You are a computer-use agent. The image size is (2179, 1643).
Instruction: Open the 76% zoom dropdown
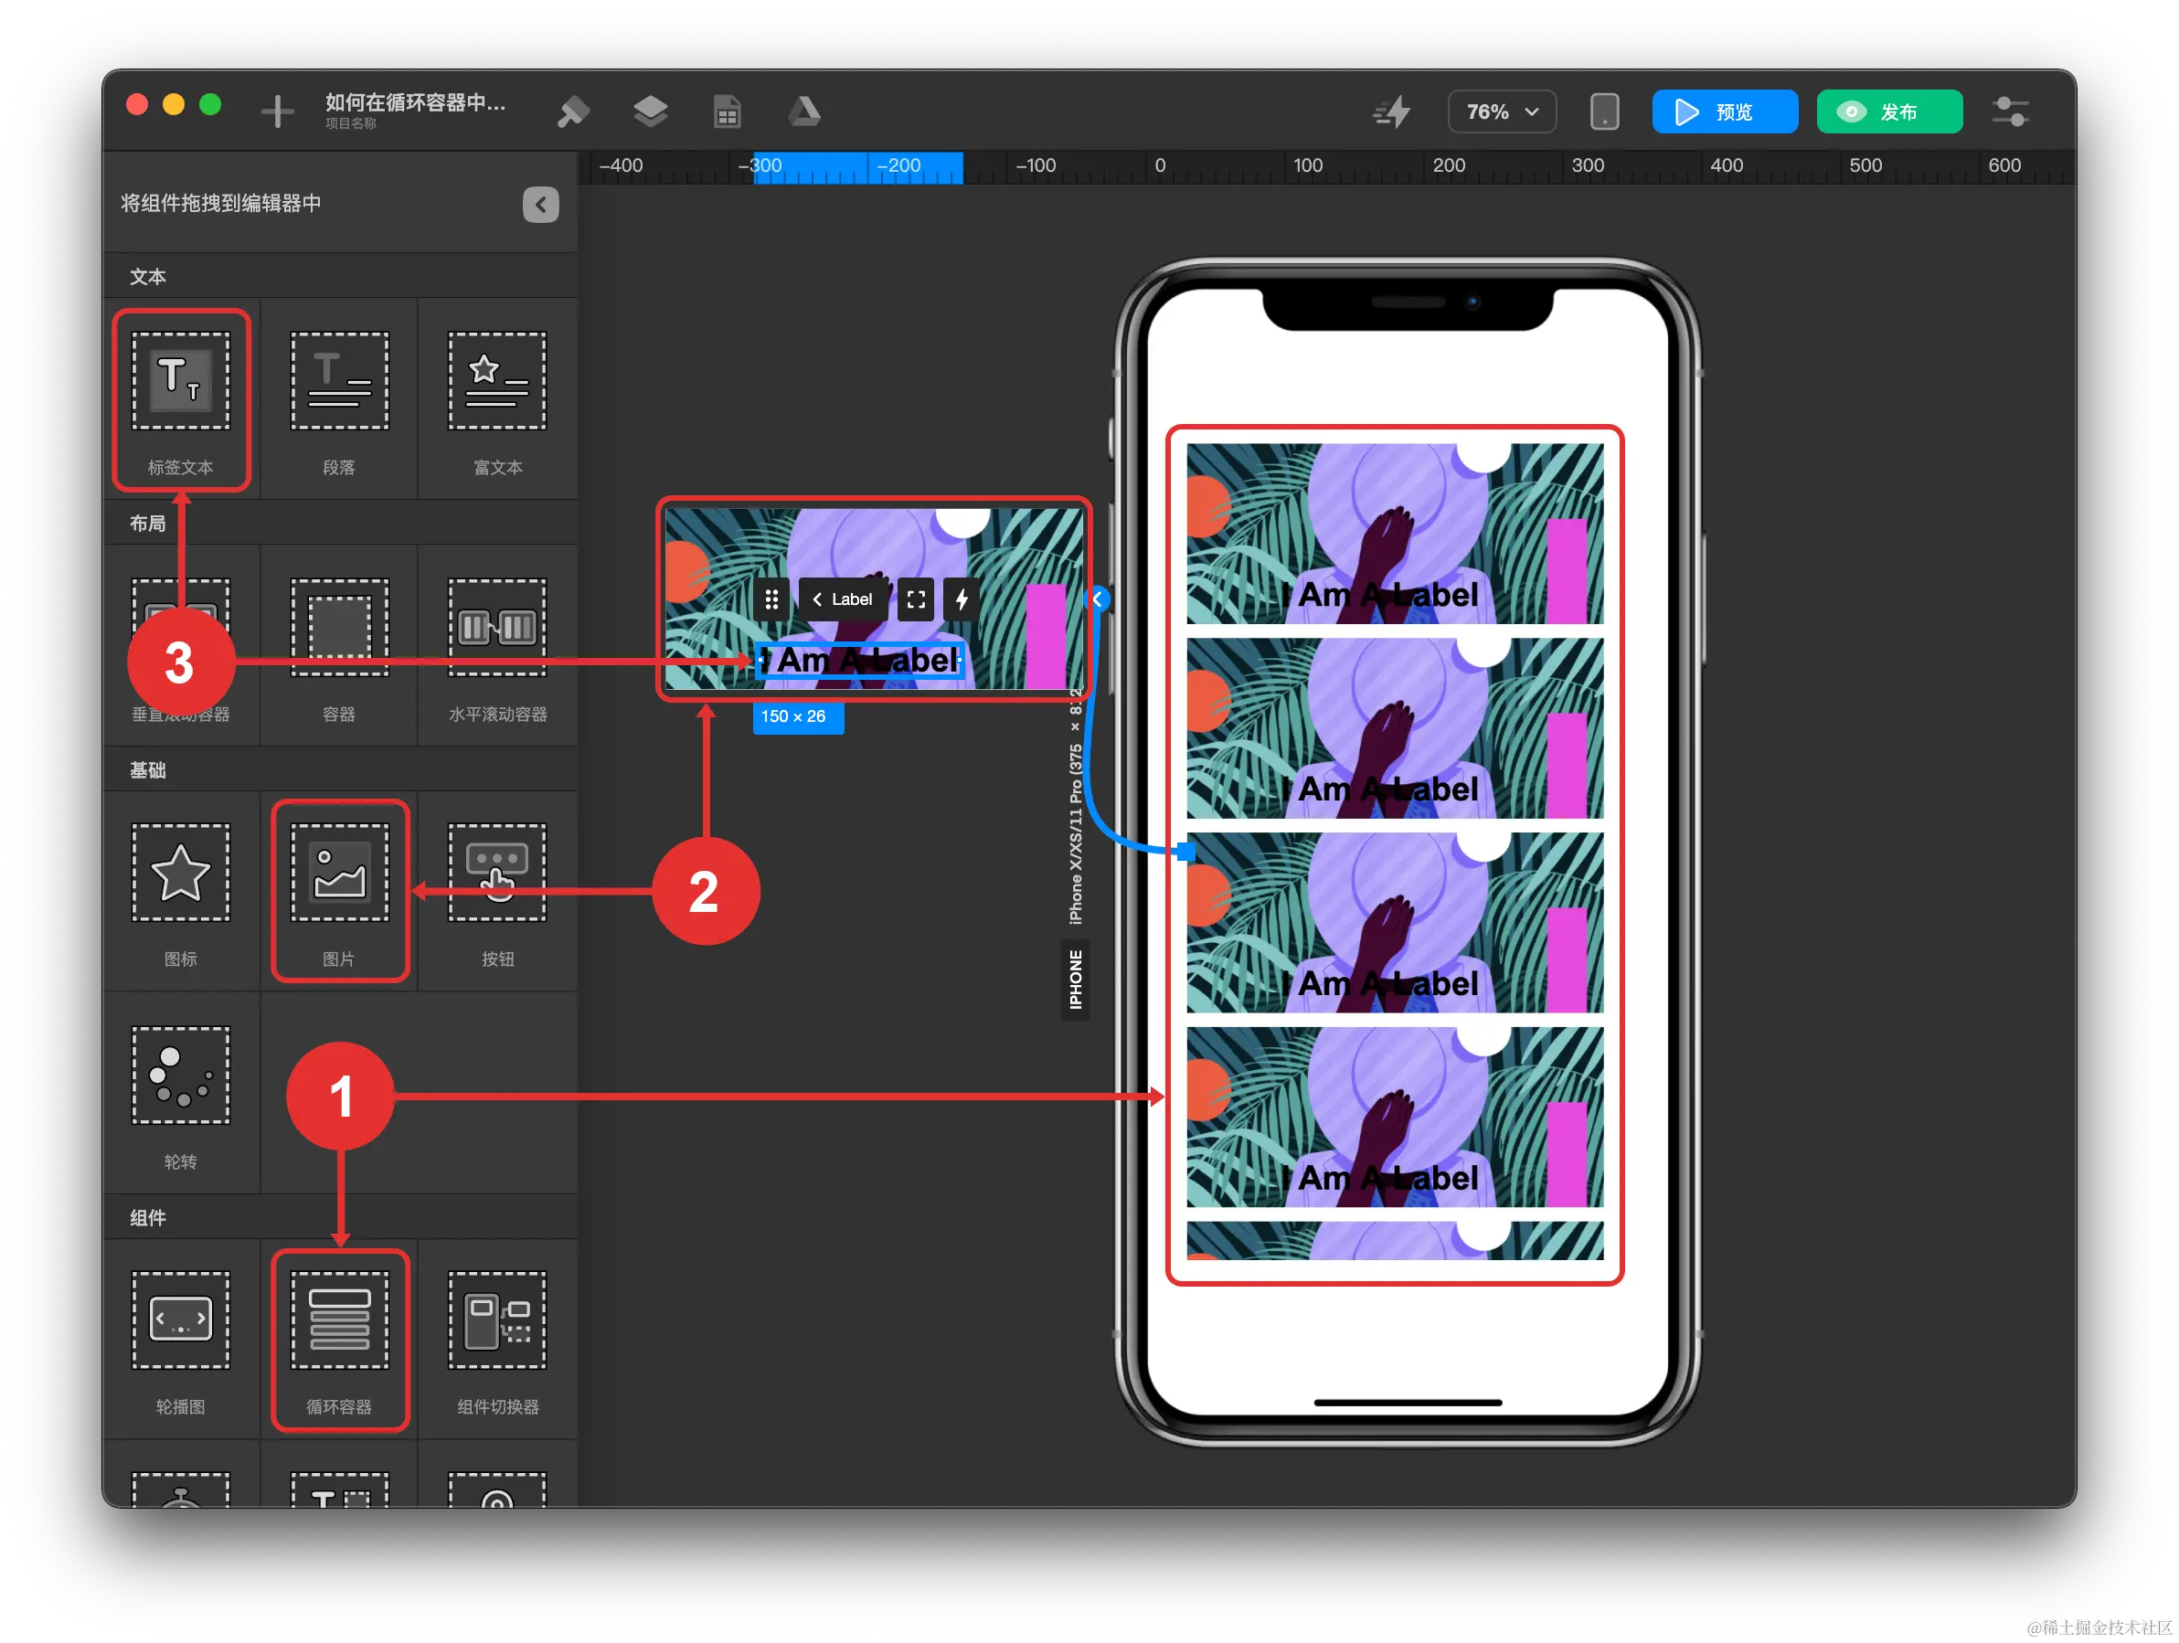(x=1502, y=111)
